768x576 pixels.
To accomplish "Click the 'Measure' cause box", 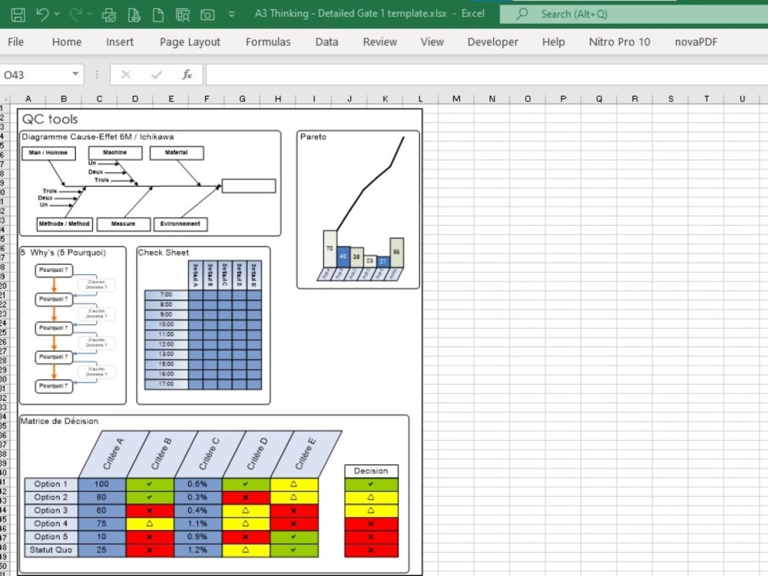I will click(x=124, y=224).
